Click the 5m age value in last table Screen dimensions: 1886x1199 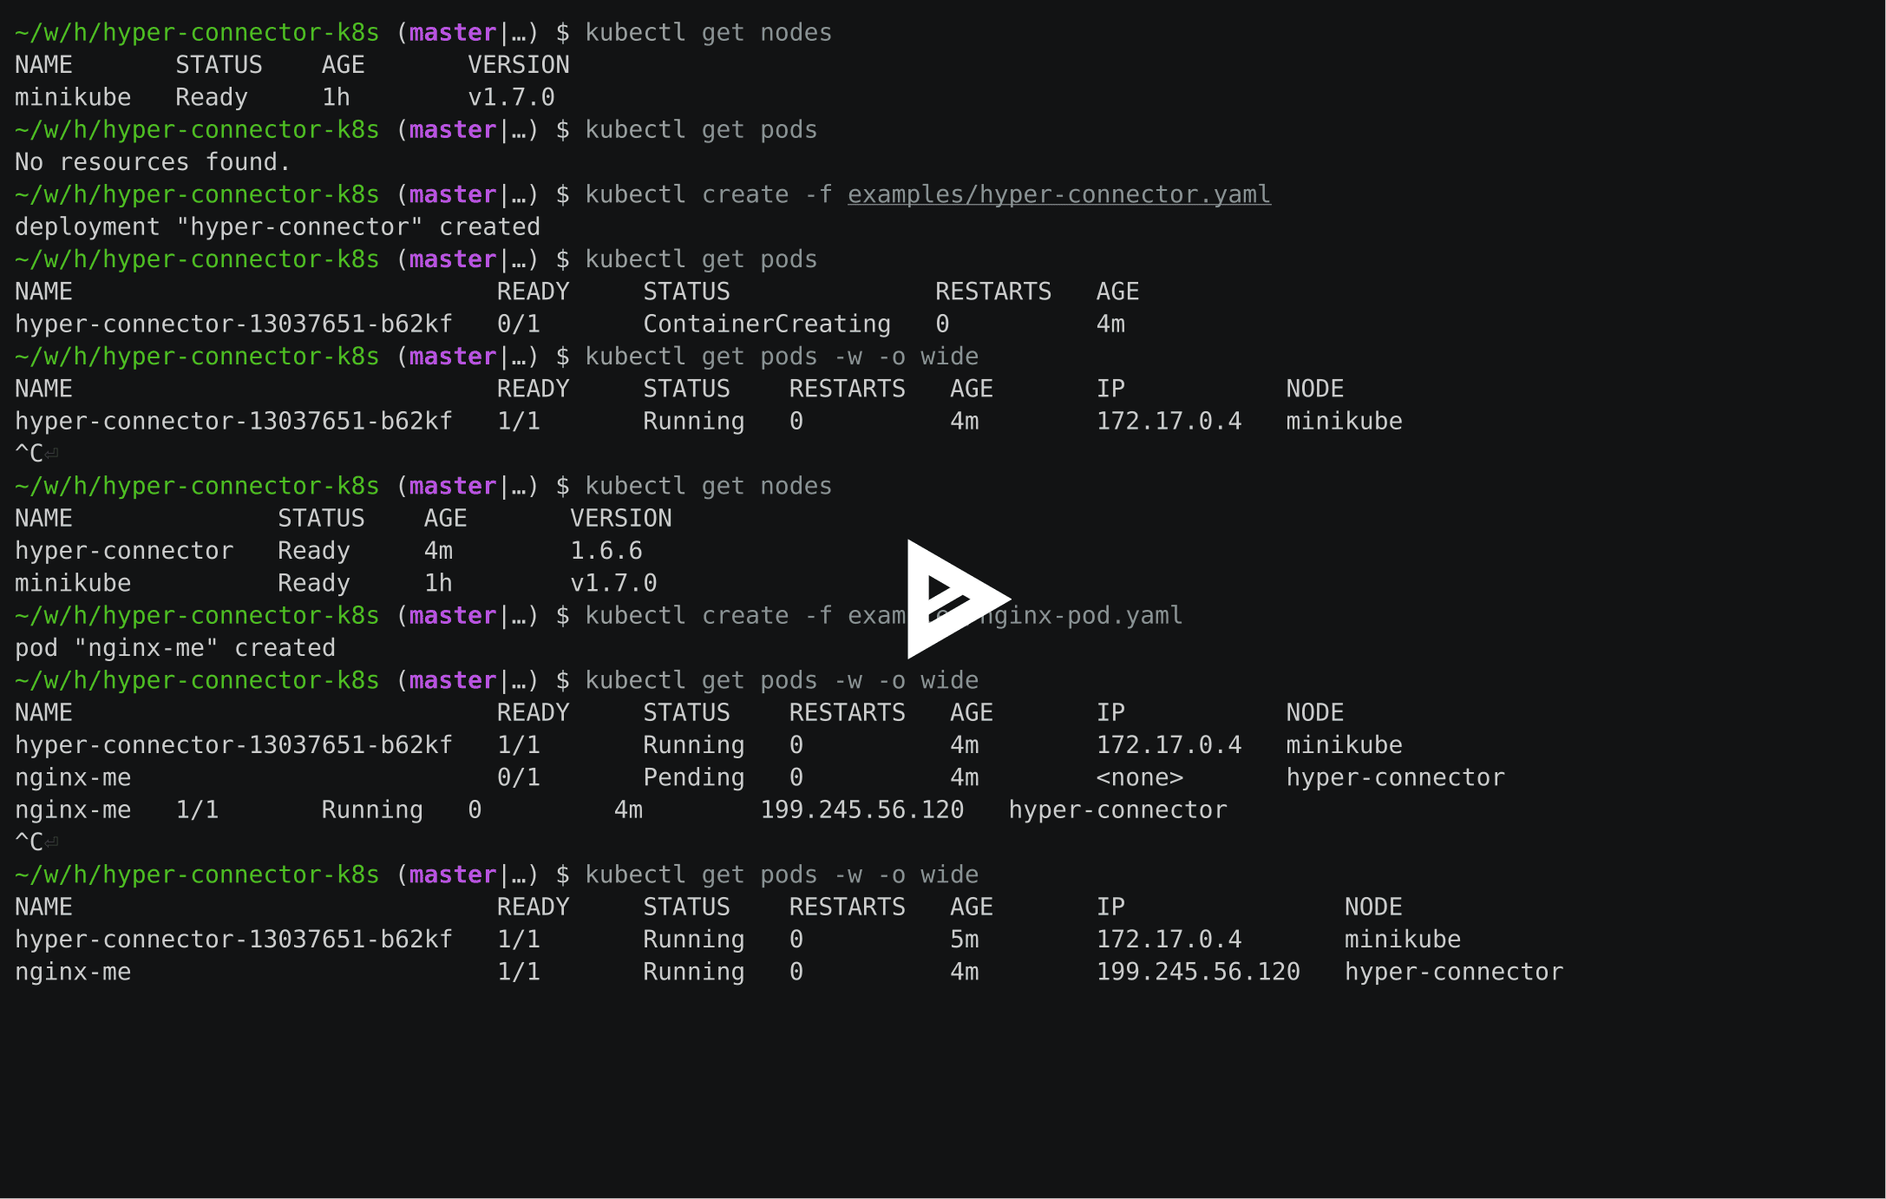click(965, 940)
